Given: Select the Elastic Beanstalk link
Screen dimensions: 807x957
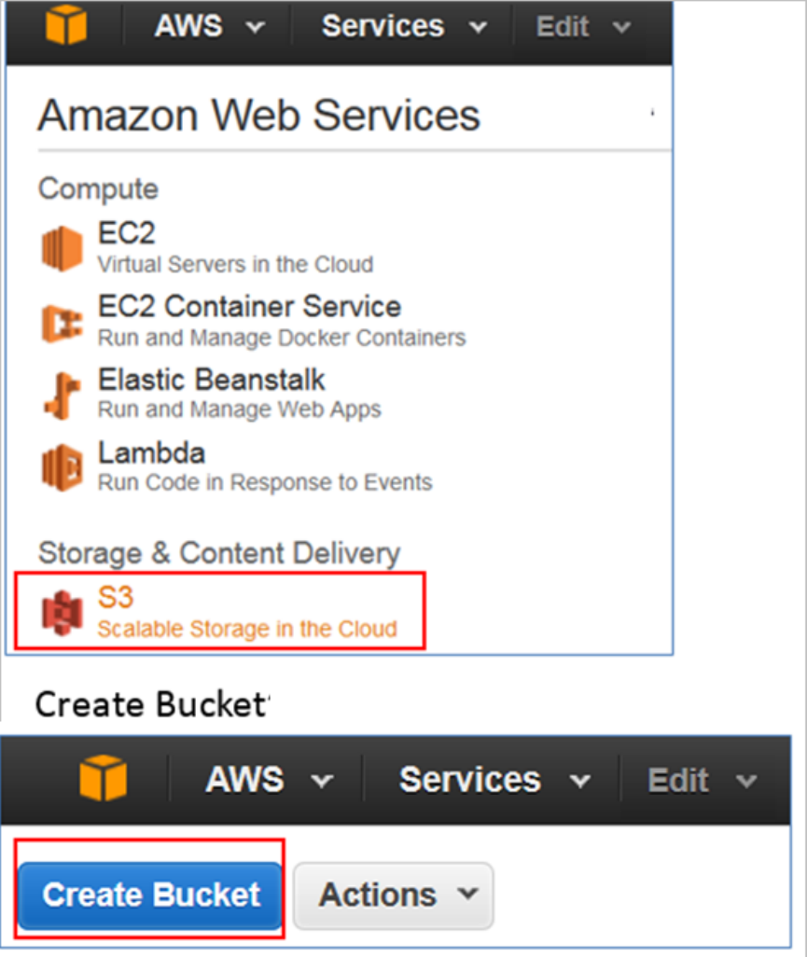Looking at the screenshot, I should pyautogui.click(x=212, y=380).
